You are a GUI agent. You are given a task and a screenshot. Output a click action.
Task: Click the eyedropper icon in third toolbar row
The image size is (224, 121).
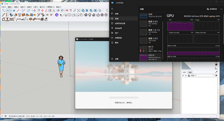(46, 19)
